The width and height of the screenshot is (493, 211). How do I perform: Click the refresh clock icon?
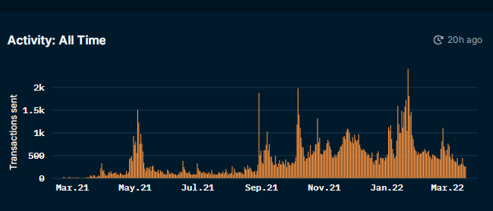point(438,40)
